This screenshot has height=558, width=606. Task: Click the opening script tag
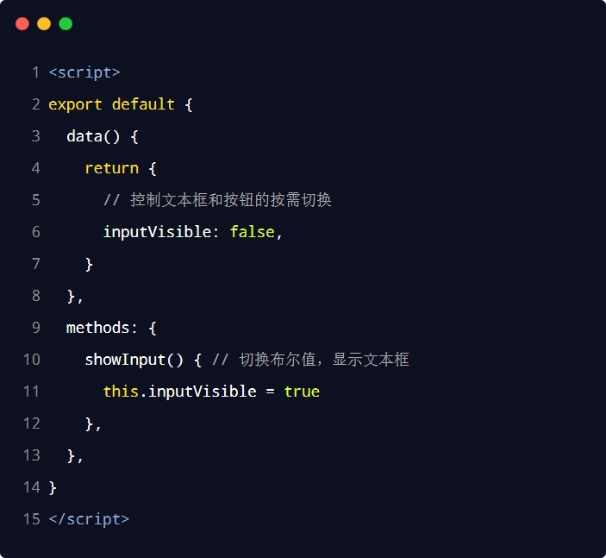[x=84, y=72]
